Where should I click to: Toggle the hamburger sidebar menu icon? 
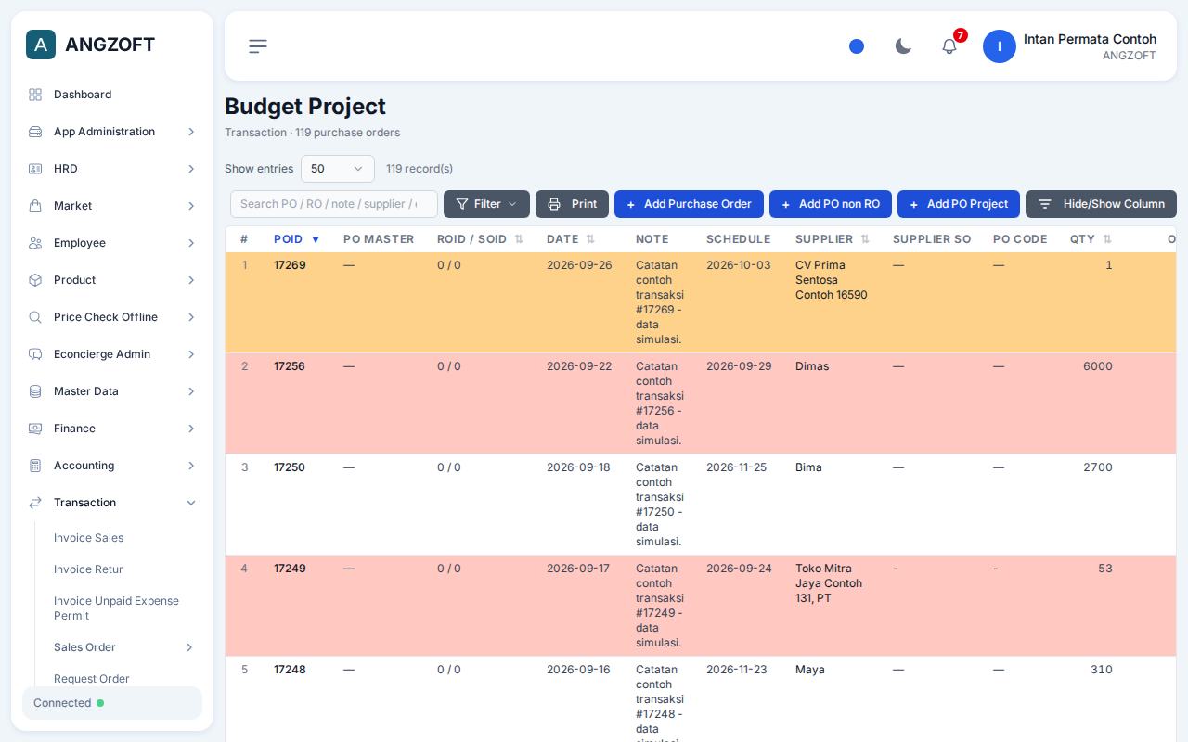[258, 46]
